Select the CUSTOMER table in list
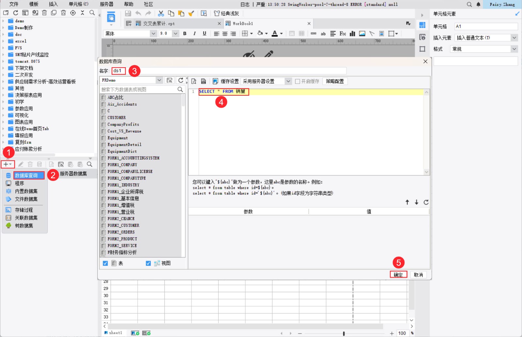 click(116, 118)
